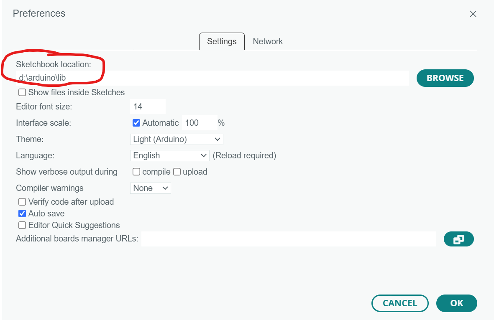494x320 pixels.
Task: Click the (Reload required) note beside Language
Action: coord(244,155)
